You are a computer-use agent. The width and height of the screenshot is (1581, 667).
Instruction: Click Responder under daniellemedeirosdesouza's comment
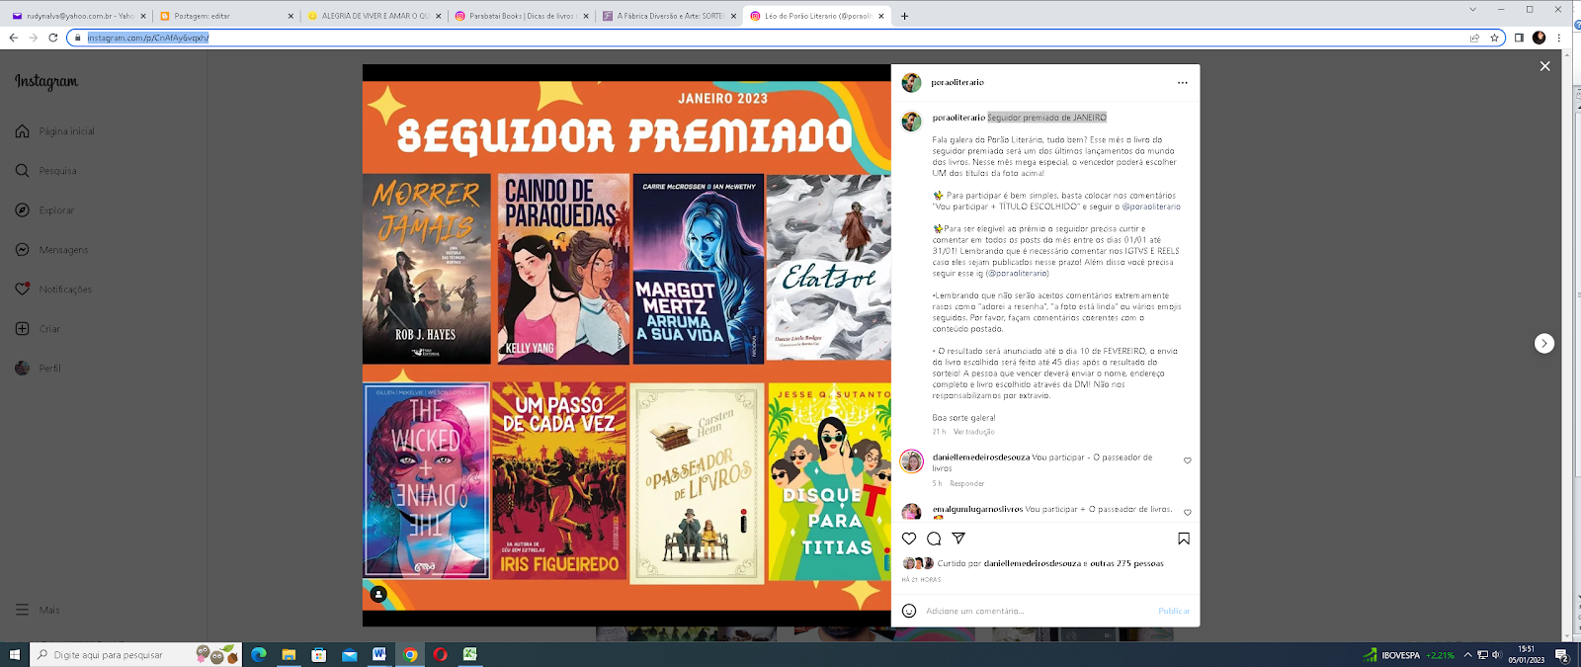coord(967,484)
